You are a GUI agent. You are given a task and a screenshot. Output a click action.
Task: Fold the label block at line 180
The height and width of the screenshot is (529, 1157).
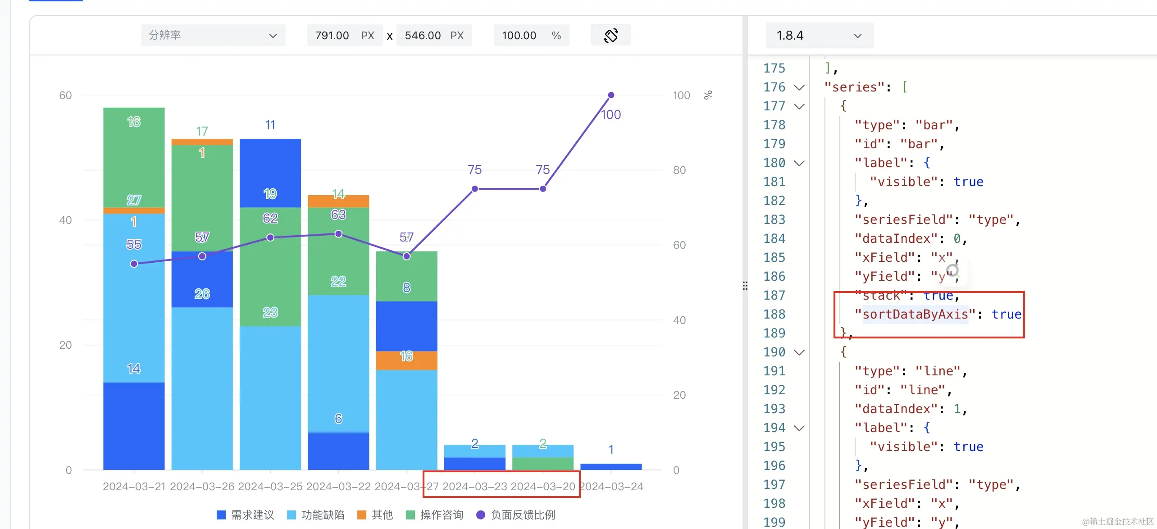(x=799, y=163)
